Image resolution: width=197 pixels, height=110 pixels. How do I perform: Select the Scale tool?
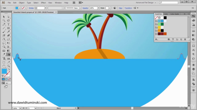point(8,39)
